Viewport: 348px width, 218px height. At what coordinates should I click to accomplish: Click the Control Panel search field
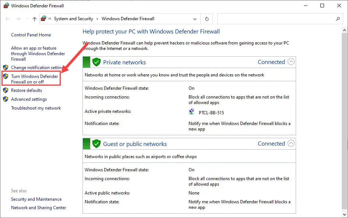(x=280, y=19)
